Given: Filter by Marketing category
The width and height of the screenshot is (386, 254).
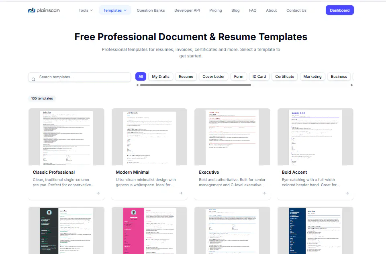Looking at the screenshot, I should point(312,77).
